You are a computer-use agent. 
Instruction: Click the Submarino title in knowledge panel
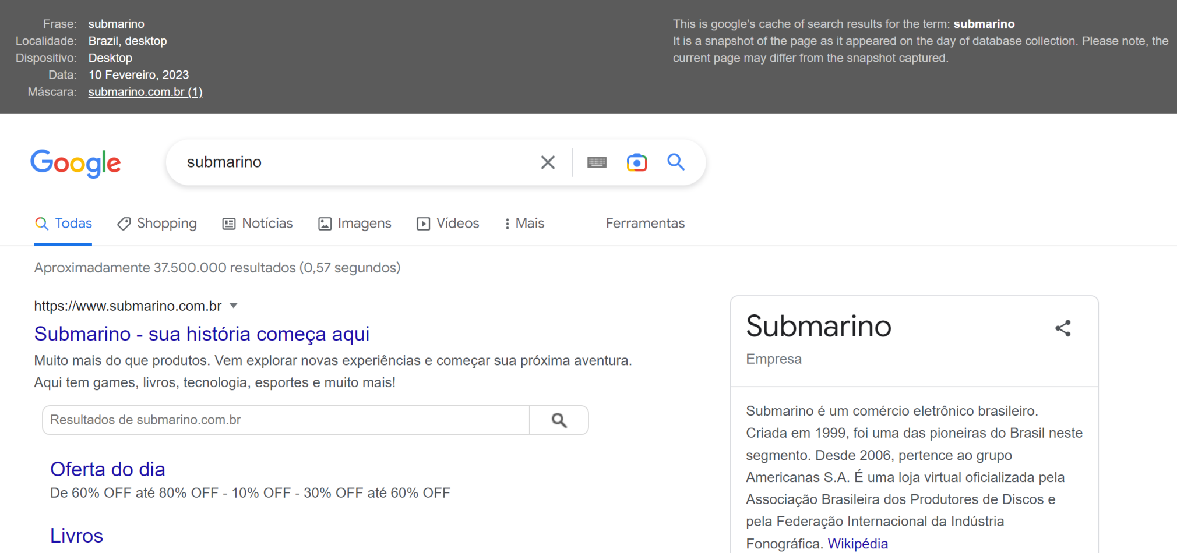819,326
